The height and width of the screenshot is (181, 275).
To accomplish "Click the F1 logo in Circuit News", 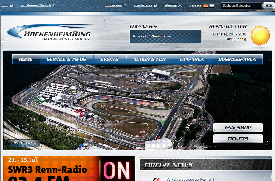I will tap(157, 179).
